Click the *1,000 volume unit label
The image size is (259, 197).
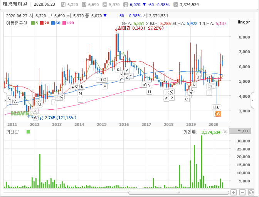tap(244, 131)
